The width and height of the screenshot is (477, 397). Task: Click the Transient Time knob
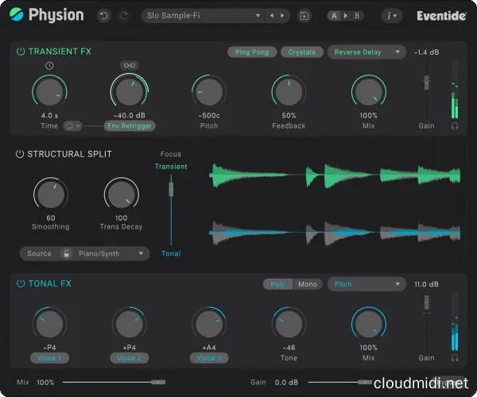pos(49,92)
